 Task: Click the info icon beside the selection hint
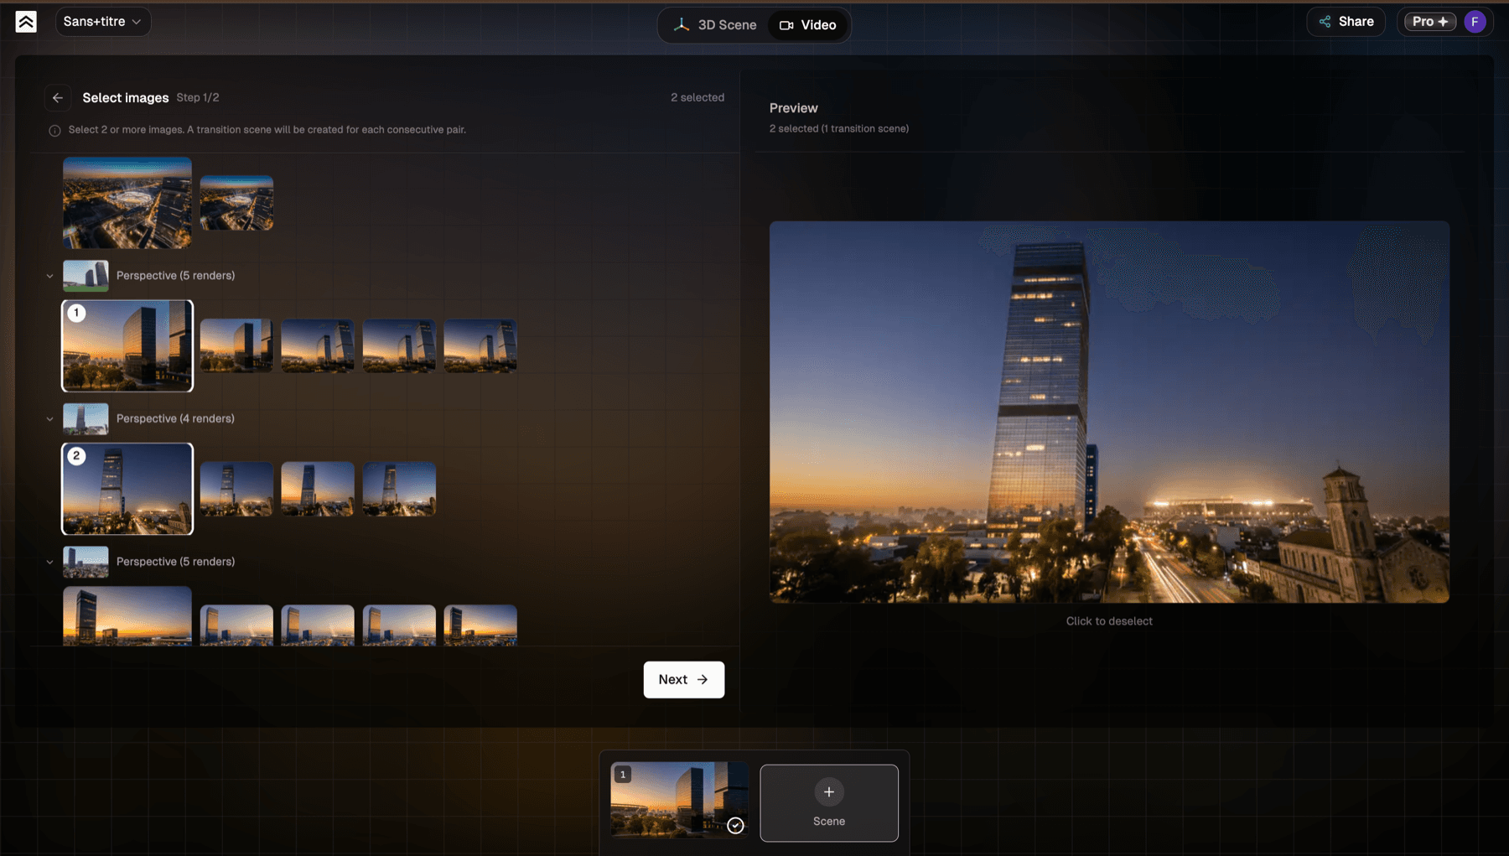coord(54,131)
